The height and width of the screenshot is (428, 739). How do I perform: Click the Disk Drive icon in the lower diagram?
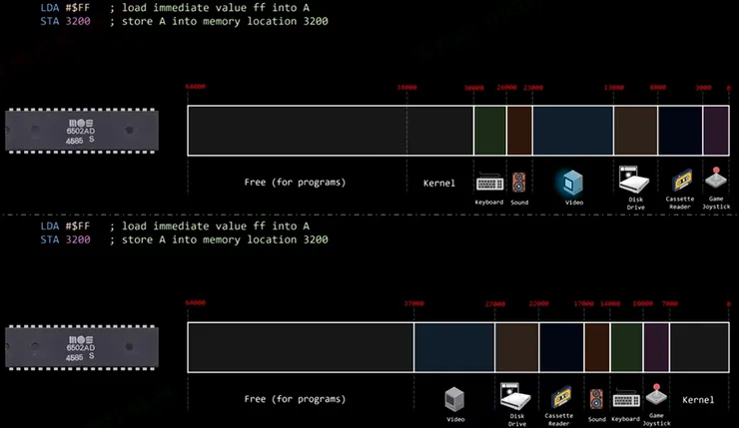[515, 396]
